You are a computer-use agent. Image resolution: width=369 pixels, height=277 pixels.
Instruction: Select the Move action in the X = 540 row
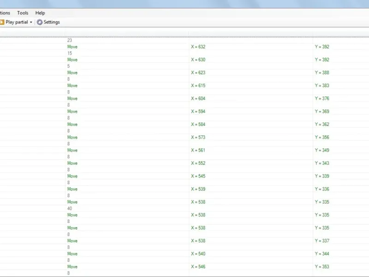pyautogui.click(x=72, y=253)
